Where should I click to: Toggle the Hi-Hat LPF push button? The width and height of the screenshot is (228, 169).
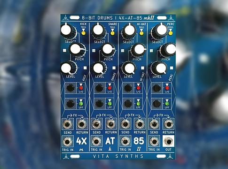click(x=128, y=103)
